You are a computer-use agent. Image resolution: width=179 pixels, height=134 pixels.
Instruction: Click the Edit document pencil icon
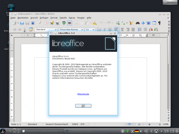click(40, 23)
